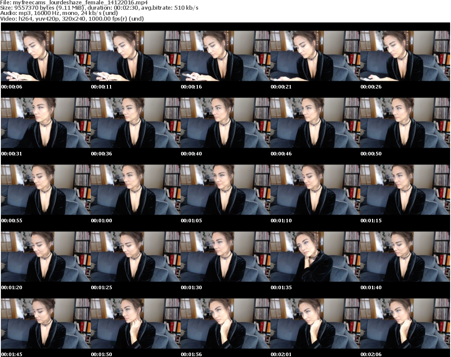
Task: Click the 00:01:30 timestamp label
Action: pos(191,287)
